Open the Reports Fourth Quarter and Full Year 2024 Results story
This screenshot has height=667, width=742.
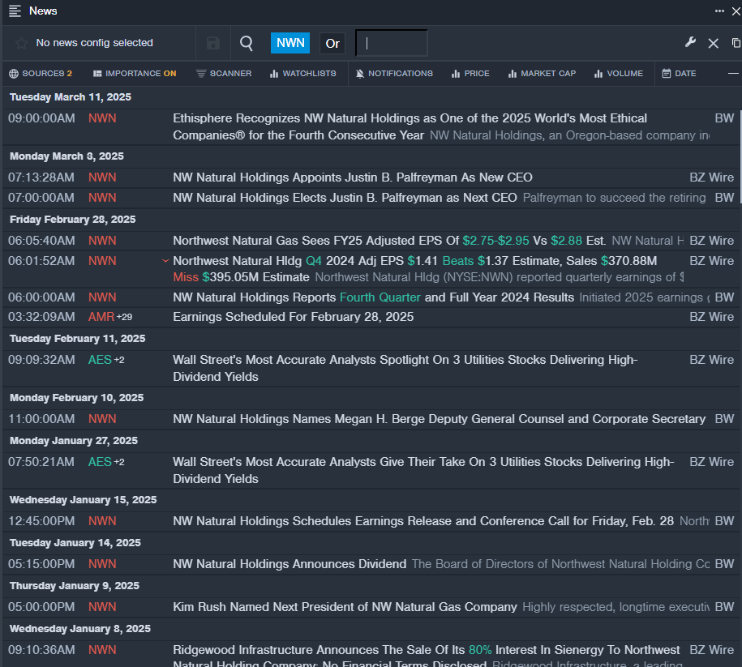click(x=373, y=297)
